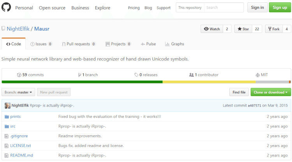Focus the repository Search field

tap(223, 7)
